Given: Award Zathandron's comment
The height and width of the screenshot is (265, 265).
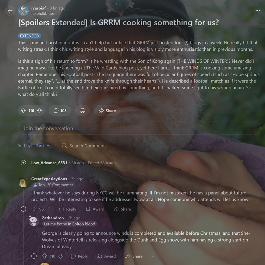Looking at the screenshot, I should tap(107, 256).
